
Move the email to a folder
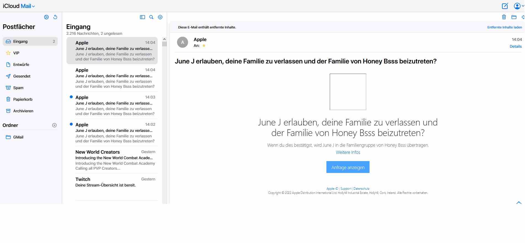tap(514, 17)
